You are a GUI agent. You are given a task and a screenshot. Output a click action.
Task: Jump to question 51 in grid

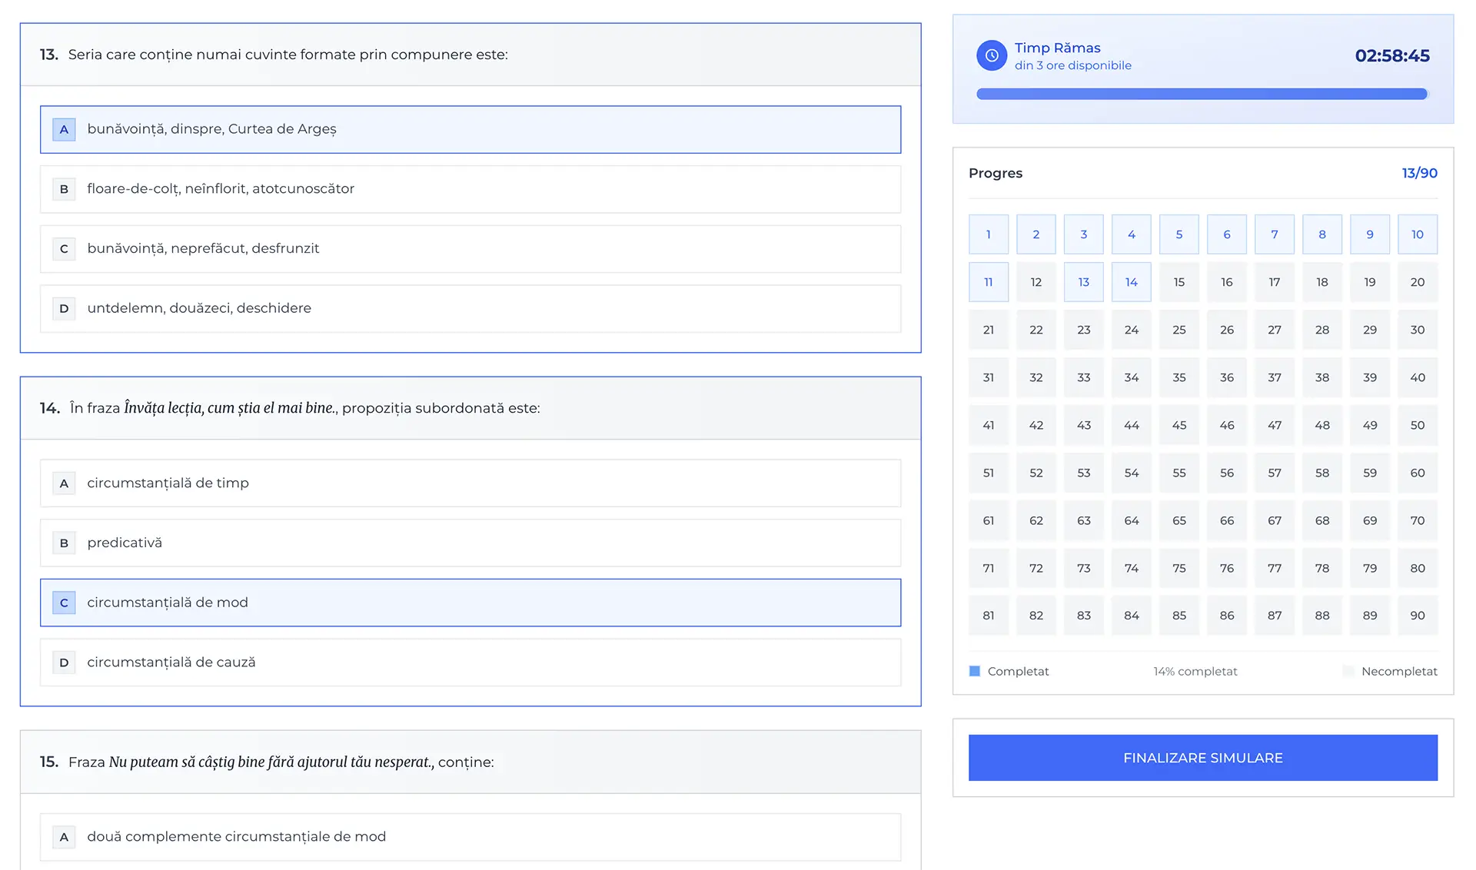989,473
